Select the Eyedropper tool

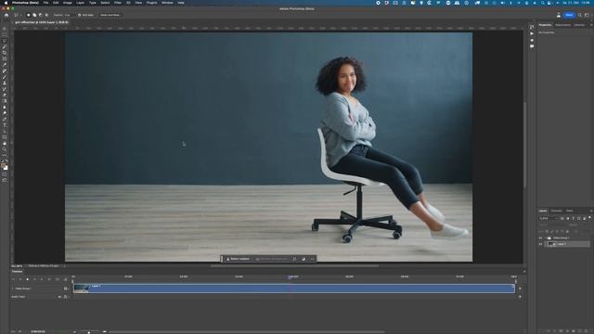click(x=5, y=65)
